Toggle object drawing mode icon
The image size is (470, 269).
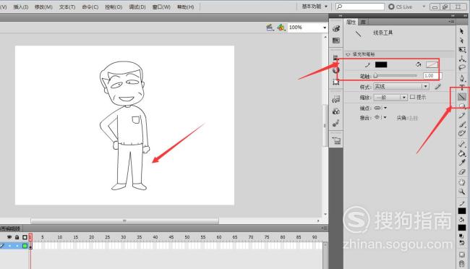[462, 255]
